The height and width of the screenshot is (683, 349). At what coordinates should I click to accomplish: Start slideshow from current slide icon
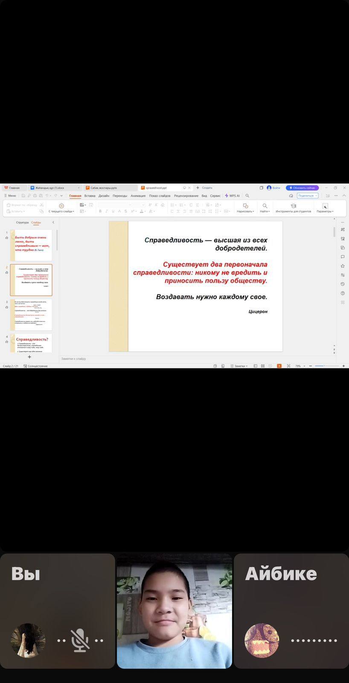pyautogui.click(x=61, y=206)
